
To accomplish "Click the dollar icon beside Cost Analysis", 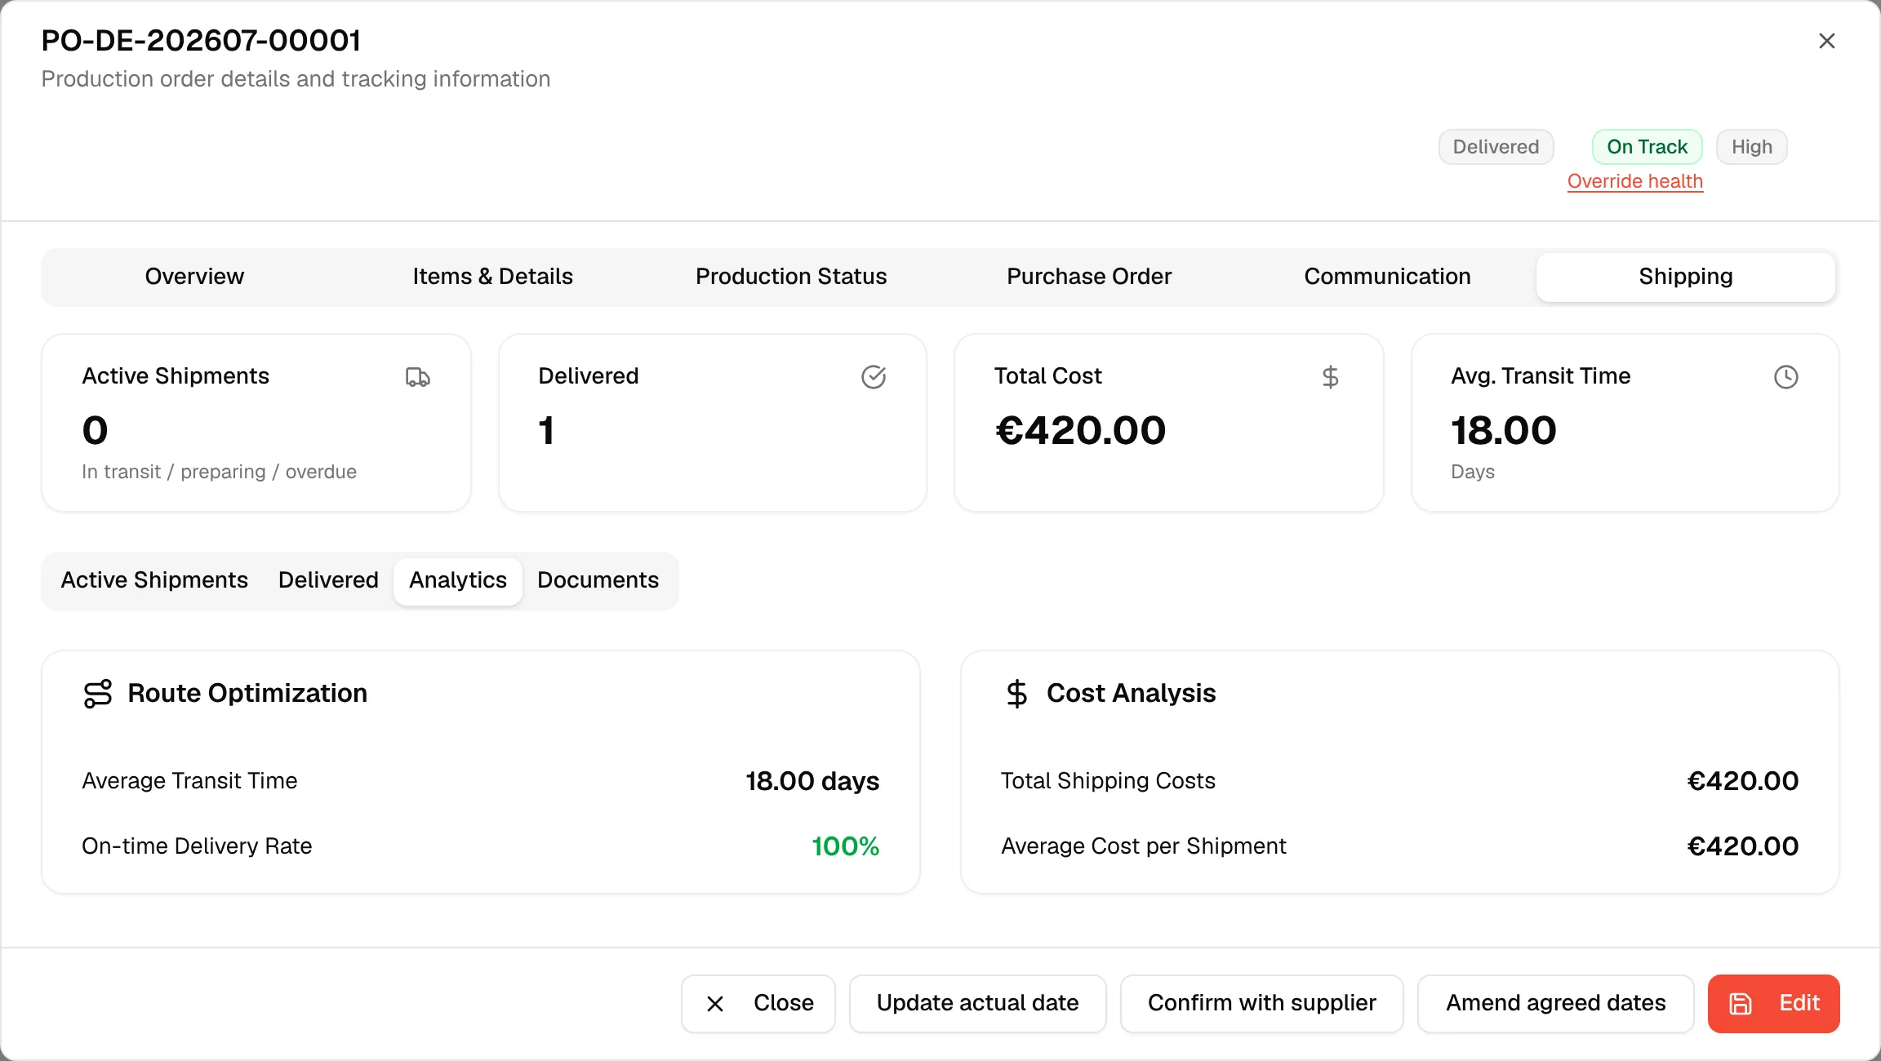I will point(1016,694).
